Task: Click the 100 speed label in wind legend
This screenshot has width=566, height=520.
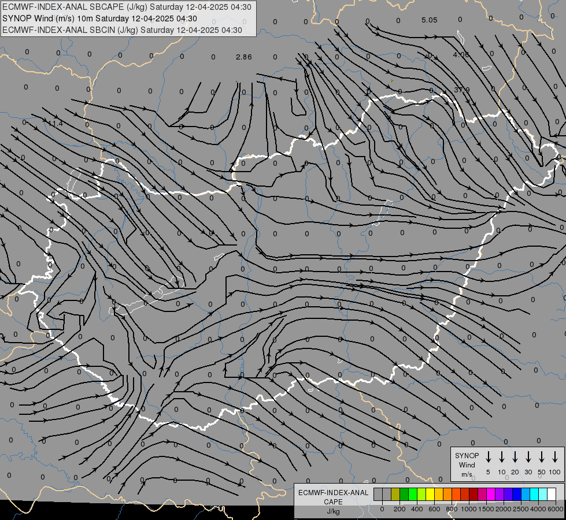Action: tap(555, 472)
